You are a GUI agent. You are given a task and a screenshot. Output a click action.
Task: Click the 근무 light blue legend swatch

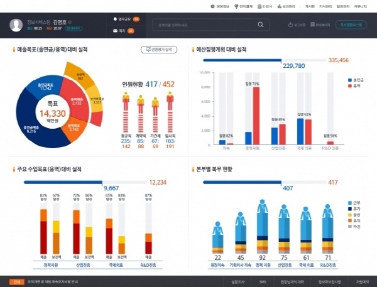point(350,203)
